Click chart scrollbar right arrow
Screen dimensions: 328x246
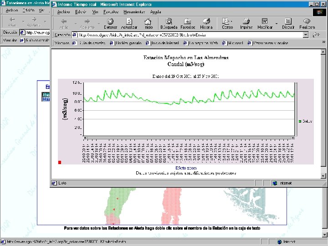(293, 138)
